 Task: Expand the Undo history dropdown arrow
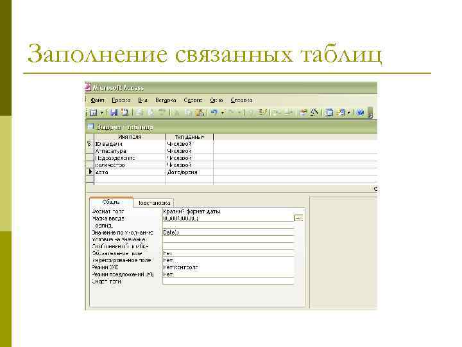pos(223,112)
